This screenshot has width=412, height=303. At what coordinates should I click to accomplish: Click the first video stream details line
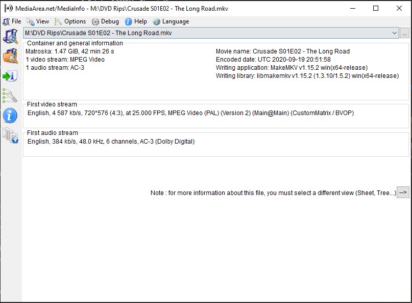coord(191,113)
